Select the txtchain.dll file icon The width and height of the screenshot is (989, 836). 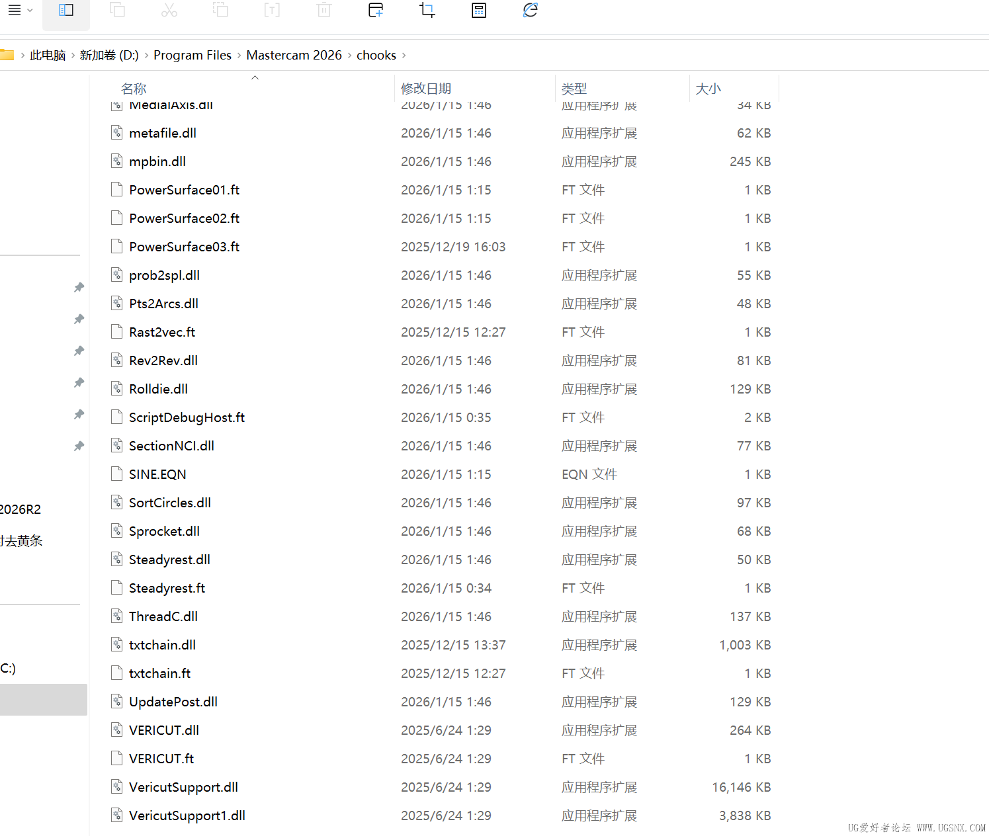click(117, 645)
